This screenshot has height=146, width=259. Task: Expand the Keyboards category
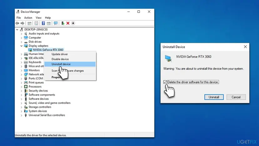click(22, 62)
